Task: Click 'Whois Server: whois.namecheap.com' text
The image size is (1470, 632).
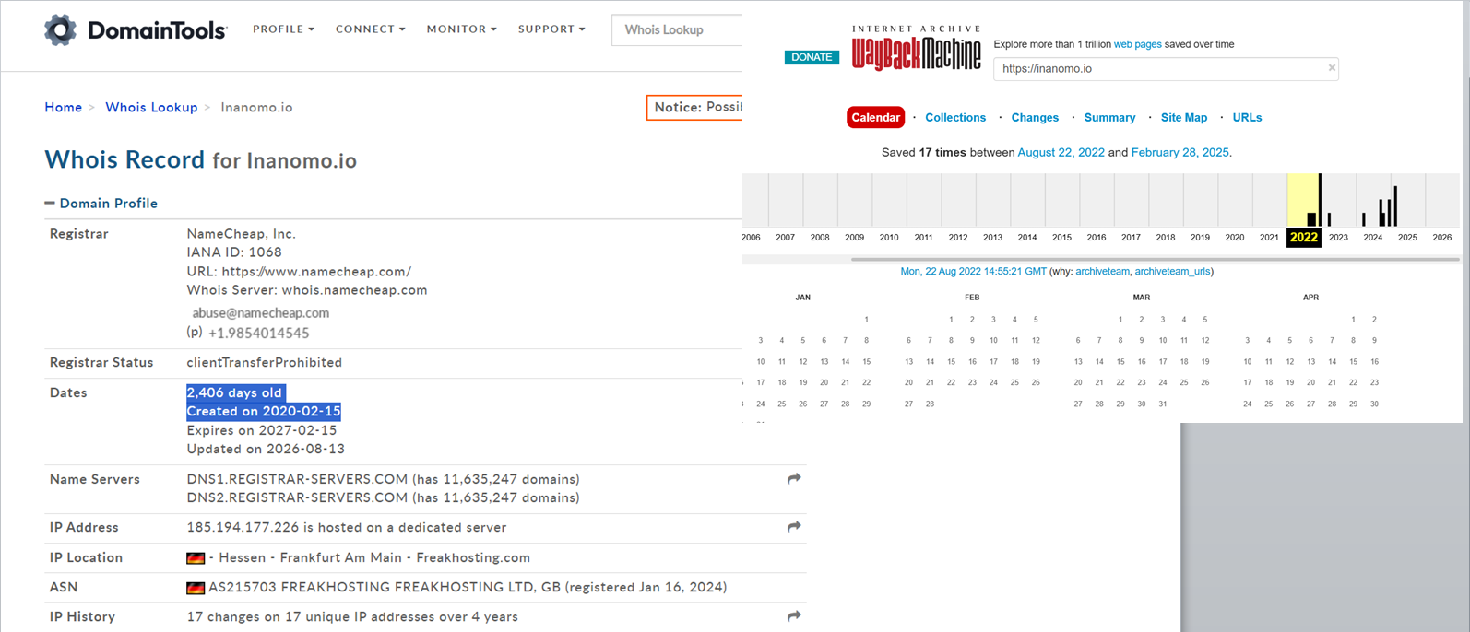Action: [307, 290]
